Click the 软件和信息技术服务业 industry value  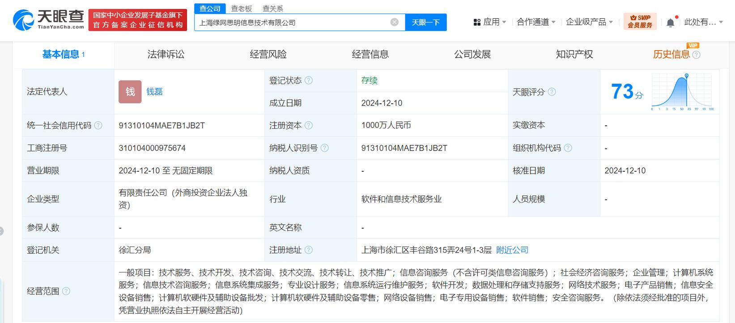(401, 199)
